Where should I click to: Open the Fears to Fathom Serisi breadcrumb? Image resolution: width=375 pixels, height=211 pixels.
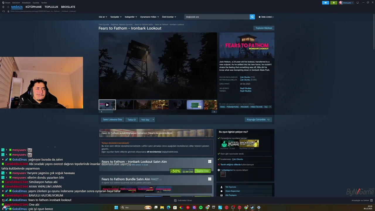click(x=144, y=24)
